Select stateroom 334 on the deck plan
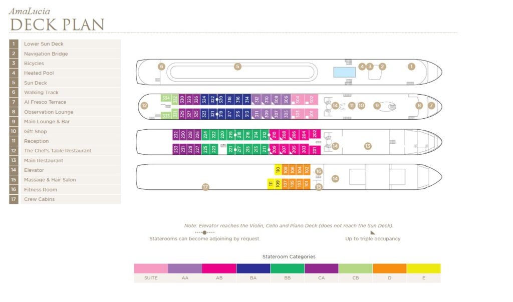 [x=166, y=98]
